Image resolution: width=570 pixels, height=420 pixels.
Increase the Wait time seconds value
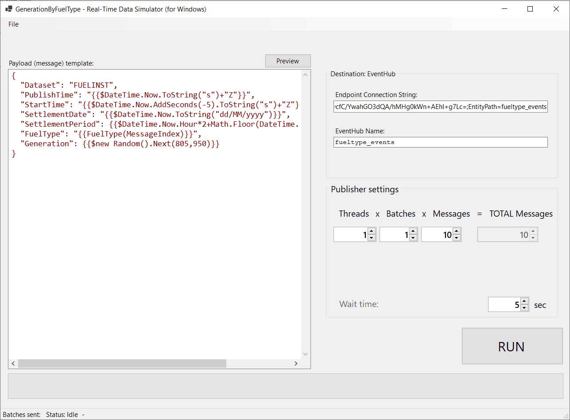524,301
